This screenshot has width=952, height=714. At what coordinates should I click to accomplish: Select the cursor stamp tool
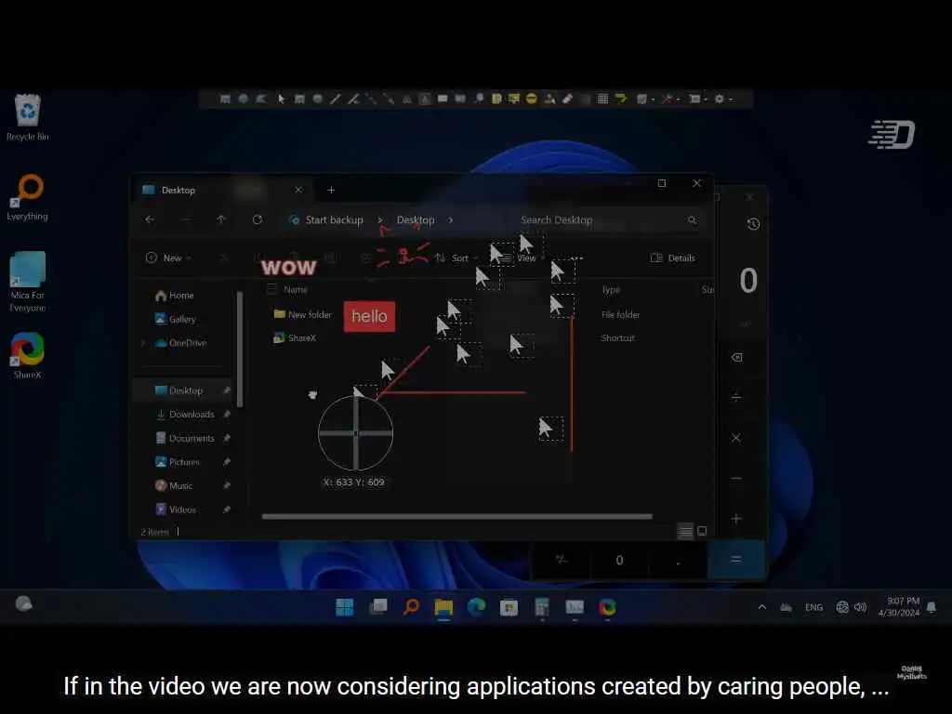[x=549, y=99]
